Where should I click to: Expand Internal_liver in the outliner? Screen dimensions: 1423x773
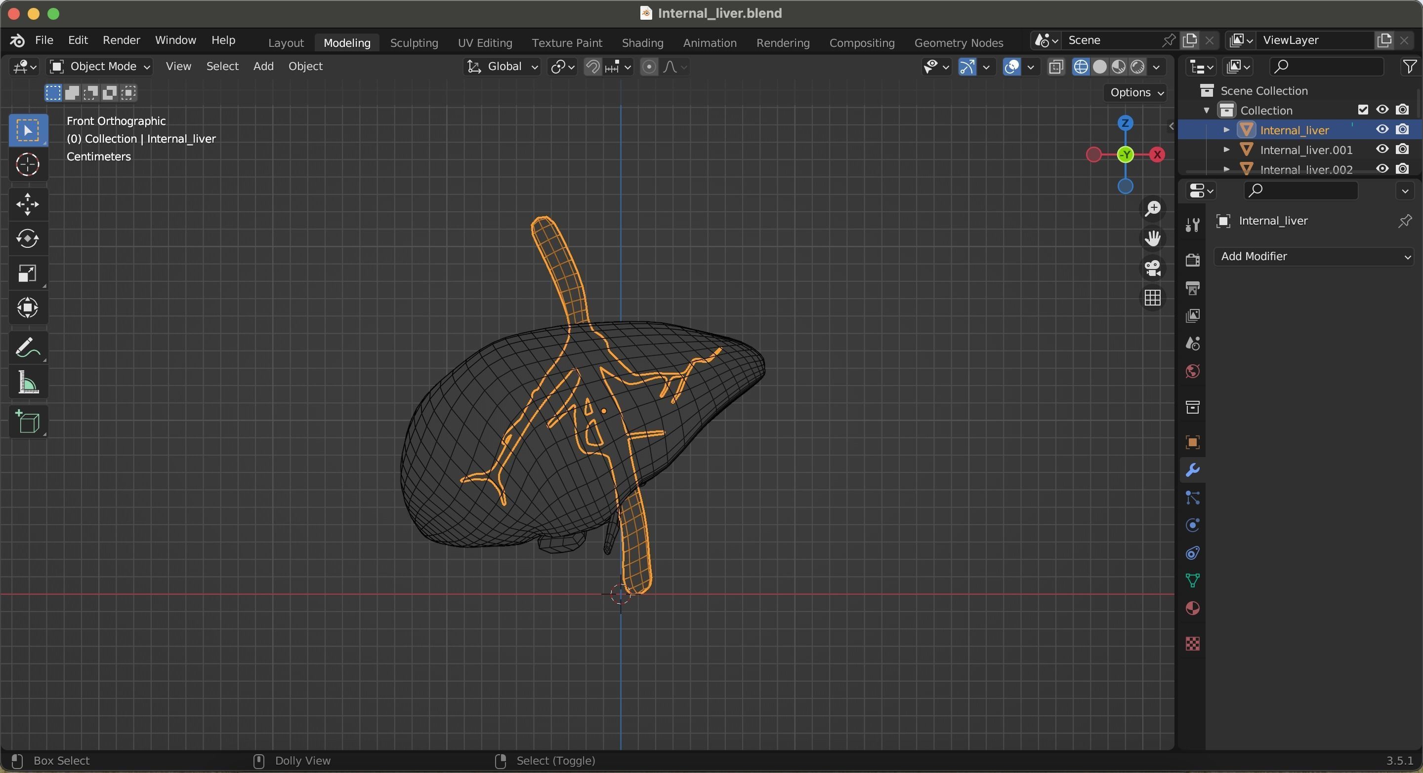1226,130
